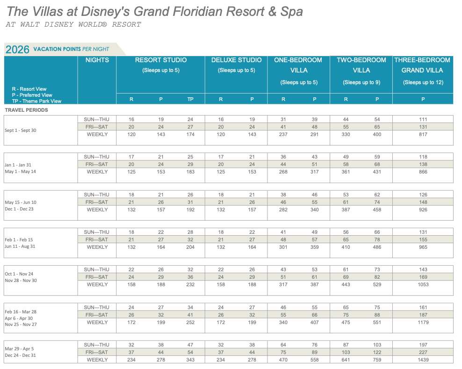462x369 pixels.
Task: Click the Two-Bedroom weekly value "759"
Action: click(377, 360)
